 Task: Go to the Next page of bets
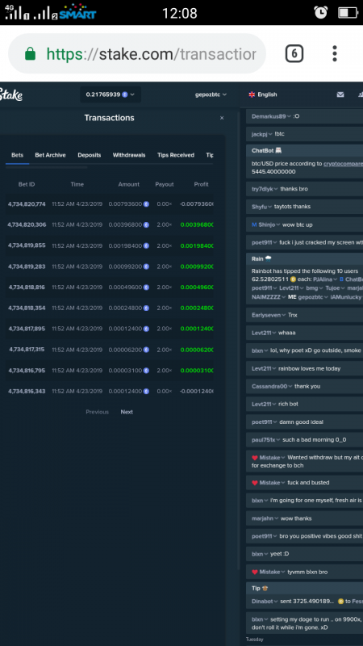pyautogui.click(x=127, y=412)
